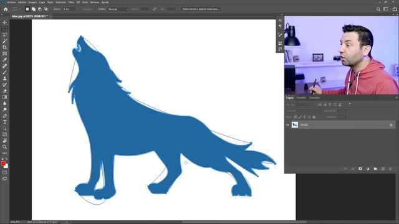The image size is (399, 224).
Task: Select the Healing Brush tool
Action: pos(4,66)
